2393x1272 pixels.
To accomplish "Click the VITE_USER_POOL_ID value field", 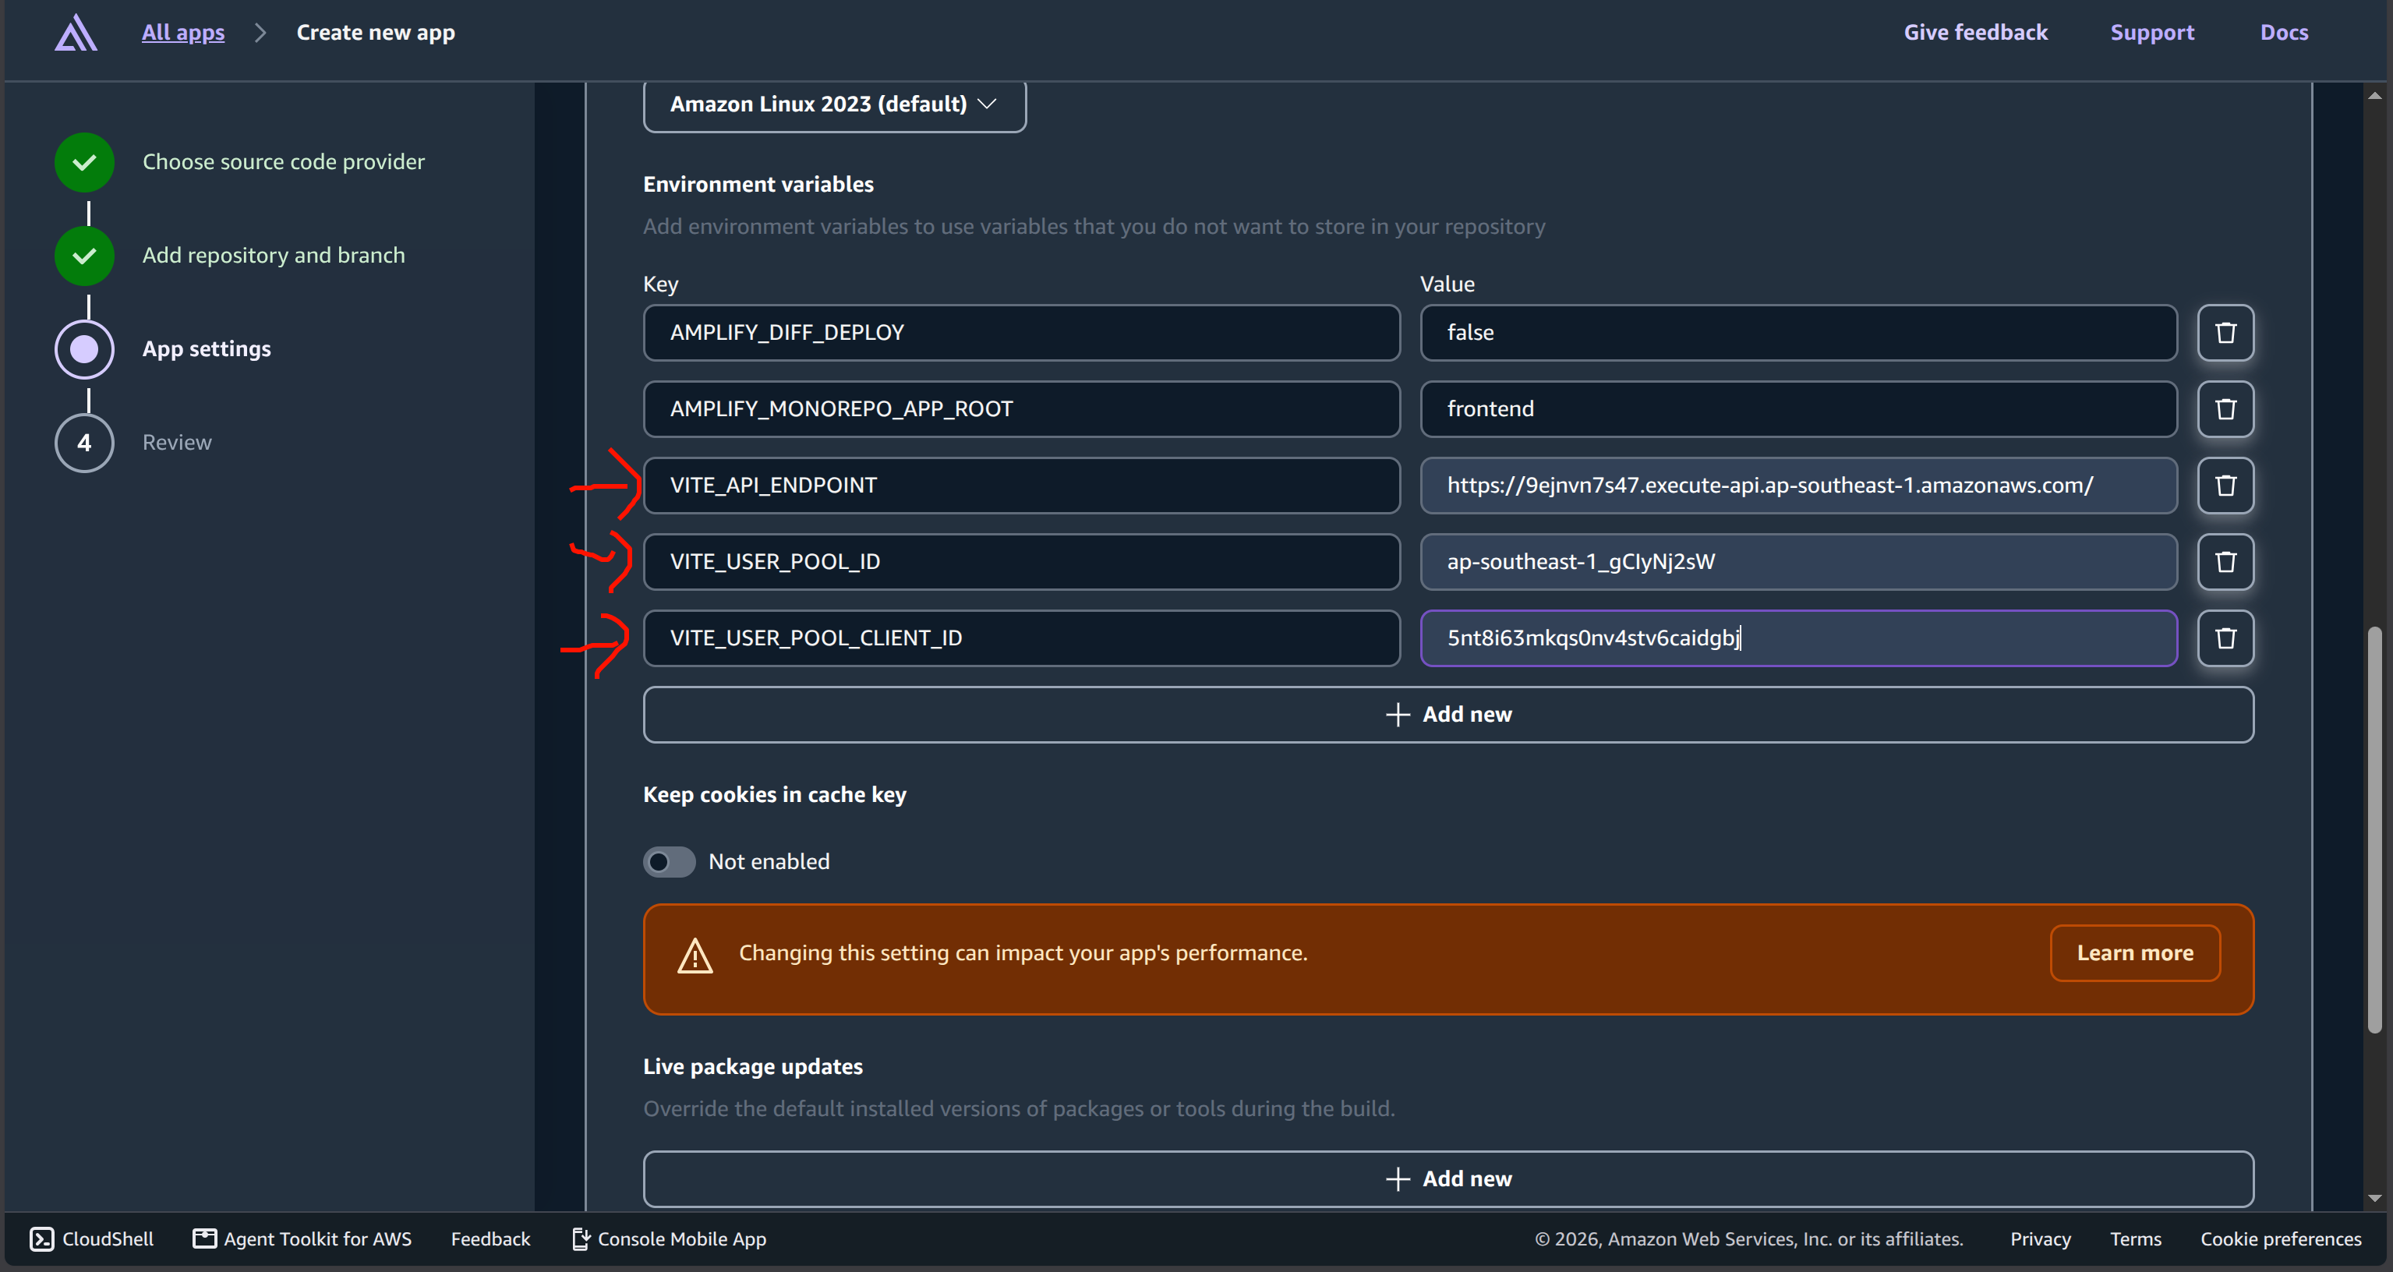I will [1798, 561].
